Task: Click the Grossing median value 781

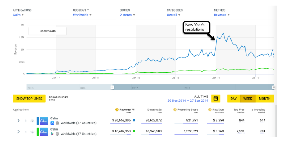Action: pos(263,131)
